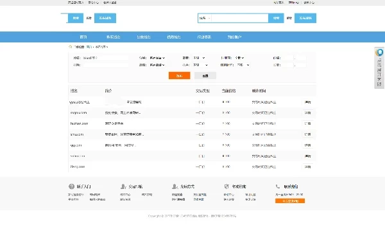
Task: Click the home icon in the breadcrumb
Action: point(70,46)
